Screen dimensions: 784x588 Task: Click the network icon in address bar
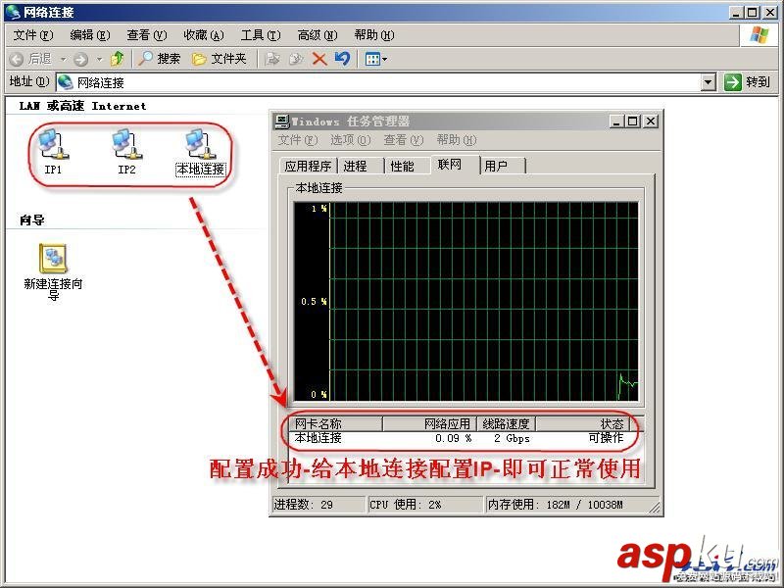click(66, 82)
